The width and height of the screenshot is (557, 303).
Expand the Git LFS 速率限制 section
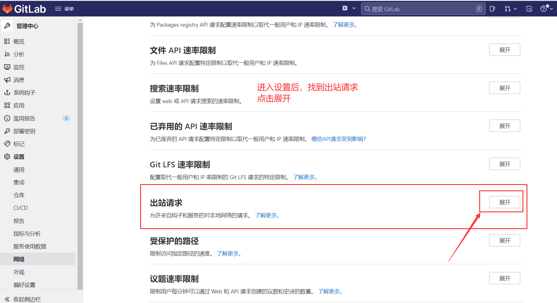[x=504, y=164]
